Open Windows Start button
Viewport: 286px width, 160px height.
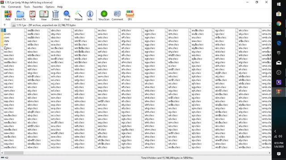click(279, 4)
